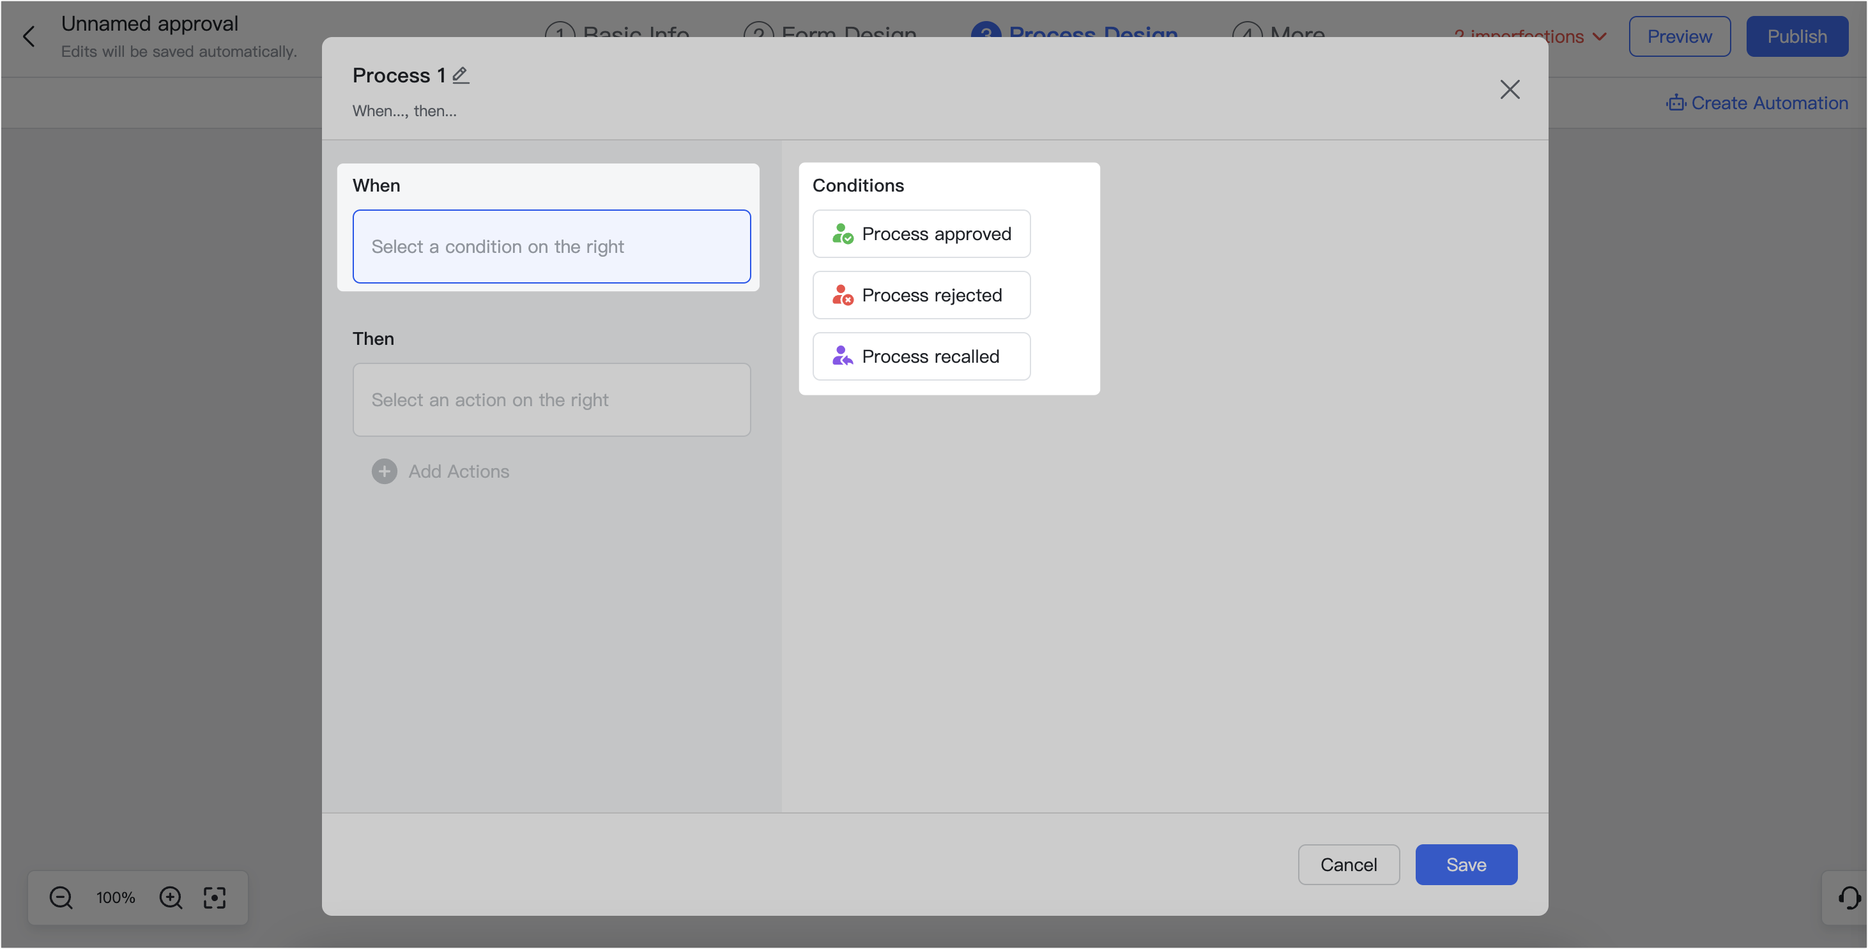
Task: Click the condition field under When
Action: (x=551, y=247)
